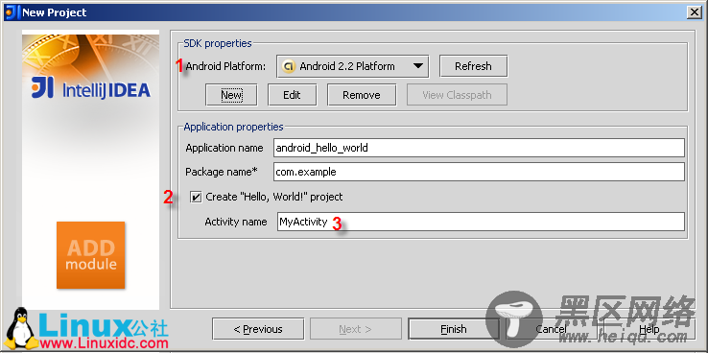Click the New SDK button
The height and width of the screenshot is (353, 708).
tap(231, 95)
